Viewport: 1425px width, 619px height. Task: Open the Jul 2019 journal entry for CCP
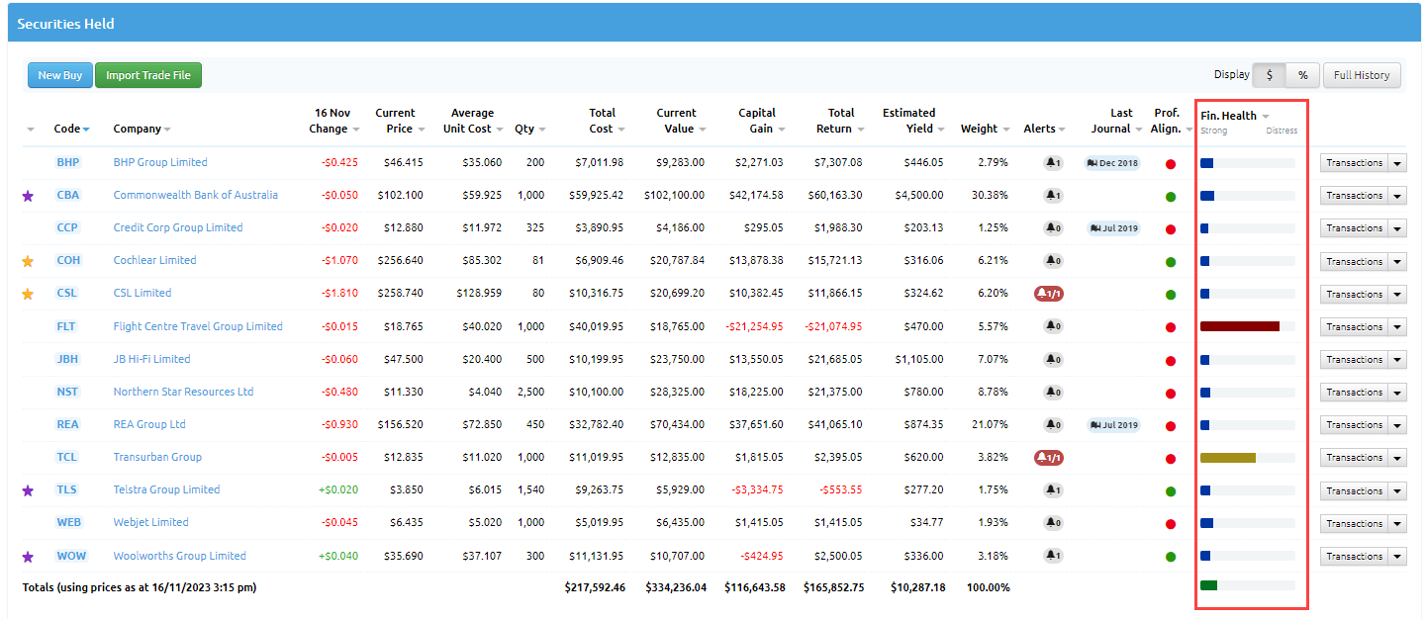click(1112, 228)
